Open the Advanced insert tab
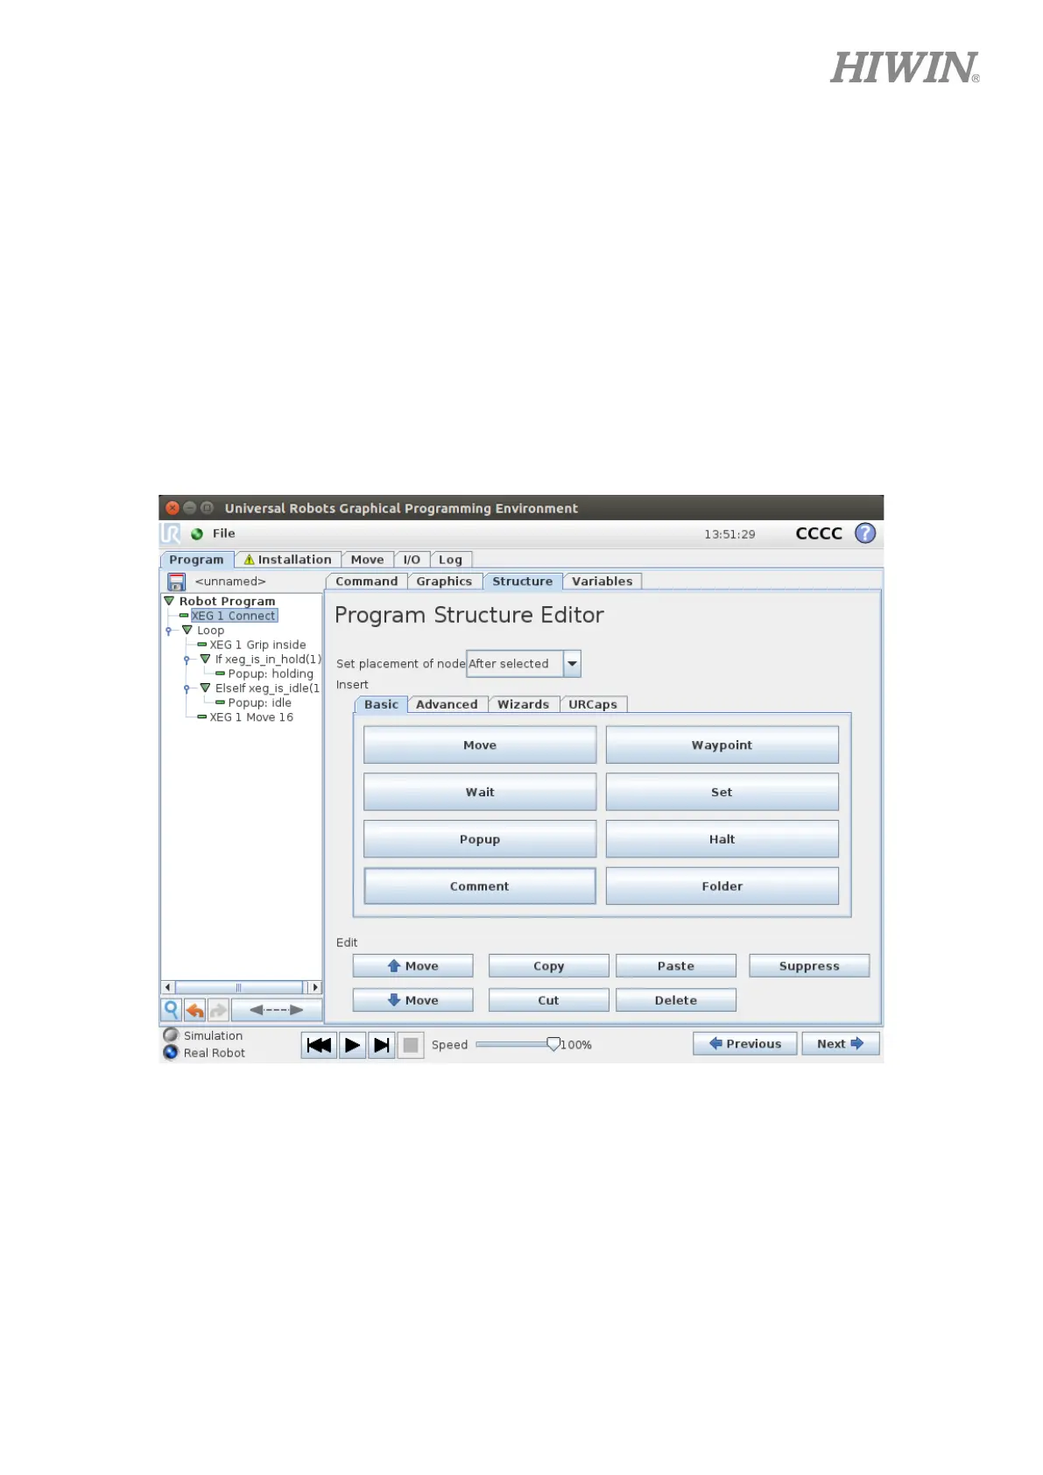 click(x=447, y=704)
